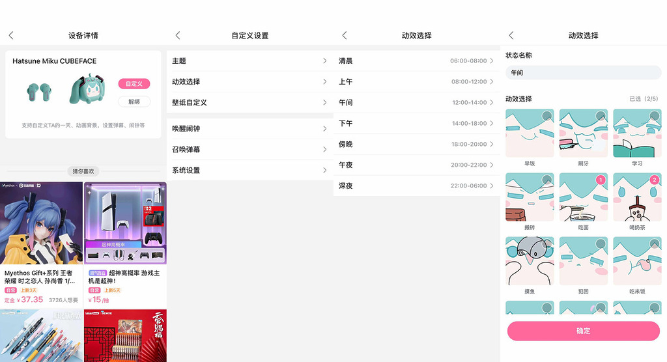Expand the 主题 settings row

pos(250,61)
